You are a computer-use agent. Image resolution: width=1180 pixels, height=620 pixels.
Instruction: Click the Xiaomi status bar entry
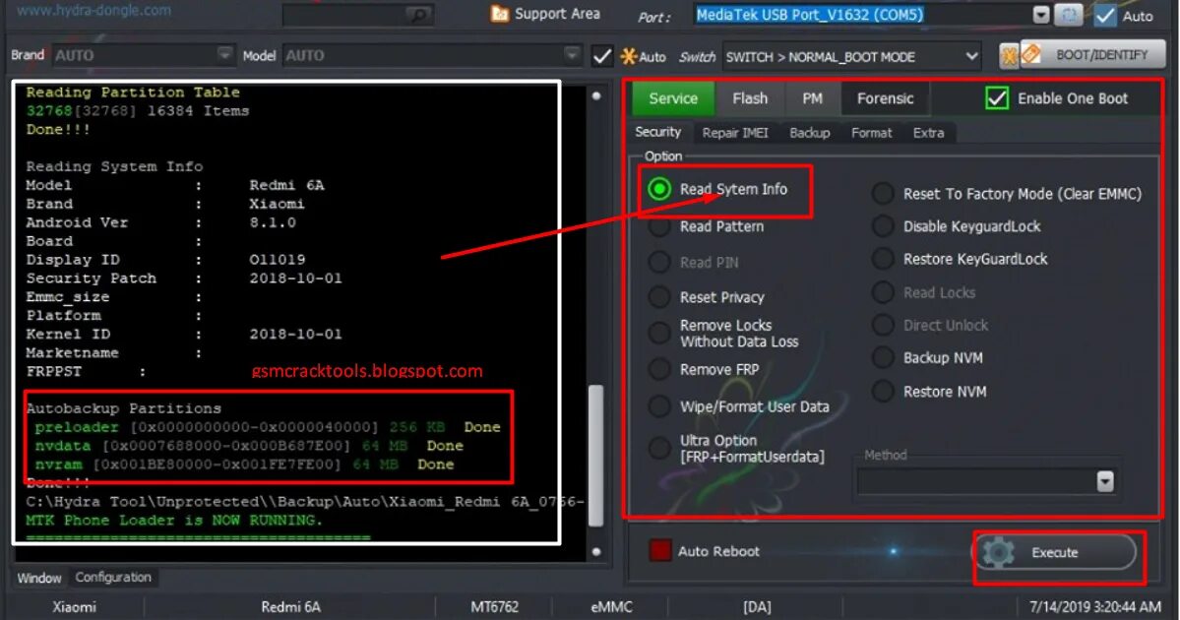click(74, 606)
